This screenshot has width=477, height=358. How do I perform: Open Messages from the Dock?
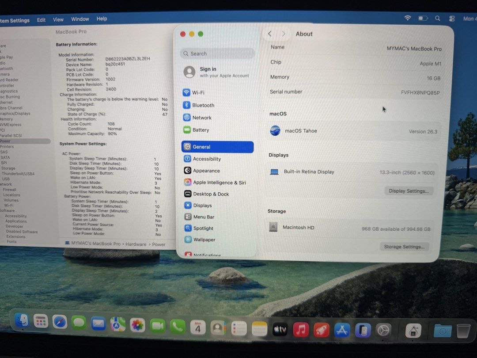[79, 323]
